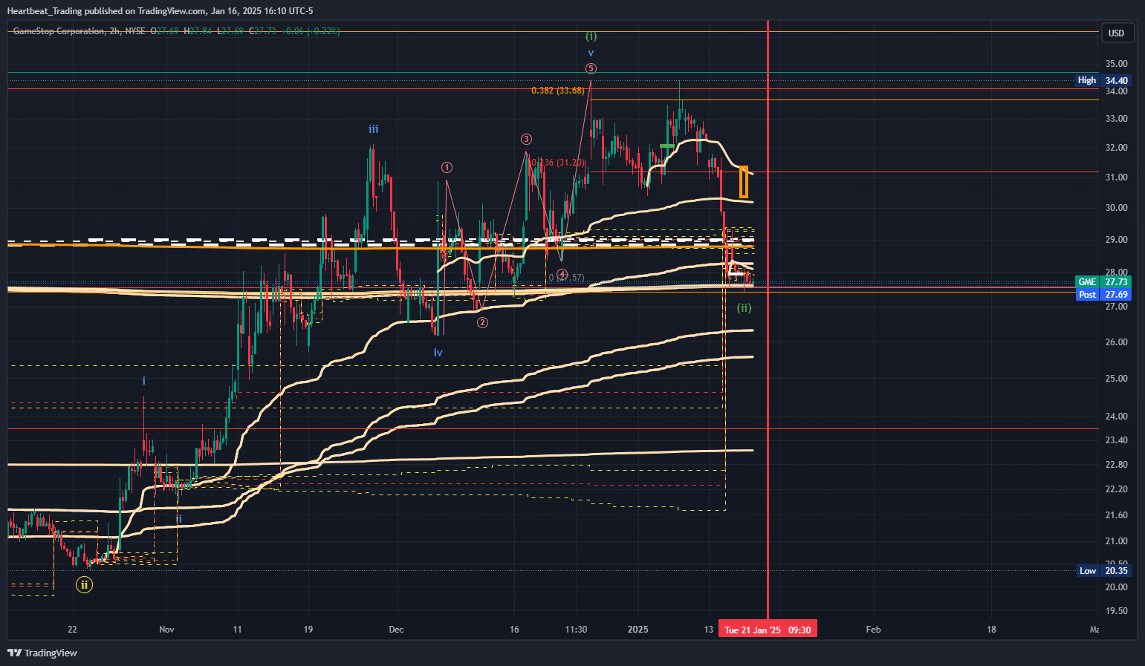Click the Heartbeat_Trading published header text
The height and width of the screenshot is (666, 1145).
point(160,11)
